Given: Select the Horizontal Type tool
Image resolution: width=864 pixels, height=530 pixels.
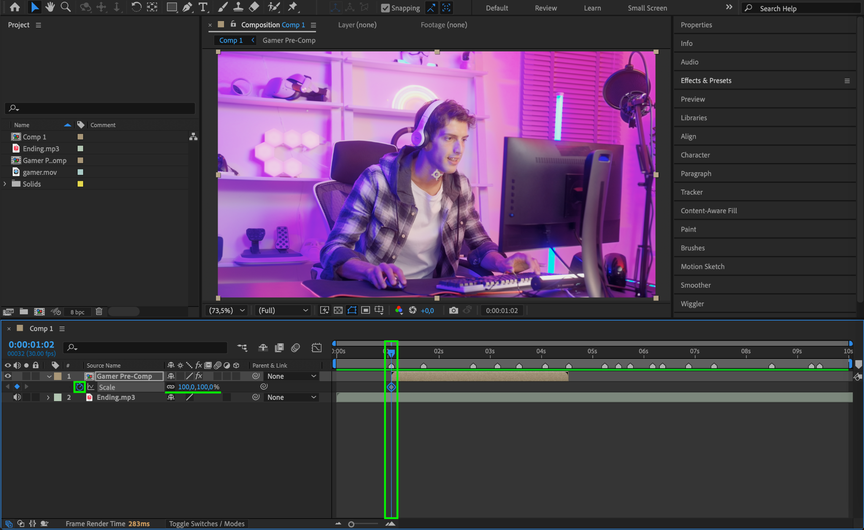Looking at the screenshot, I should pos(203,7).
